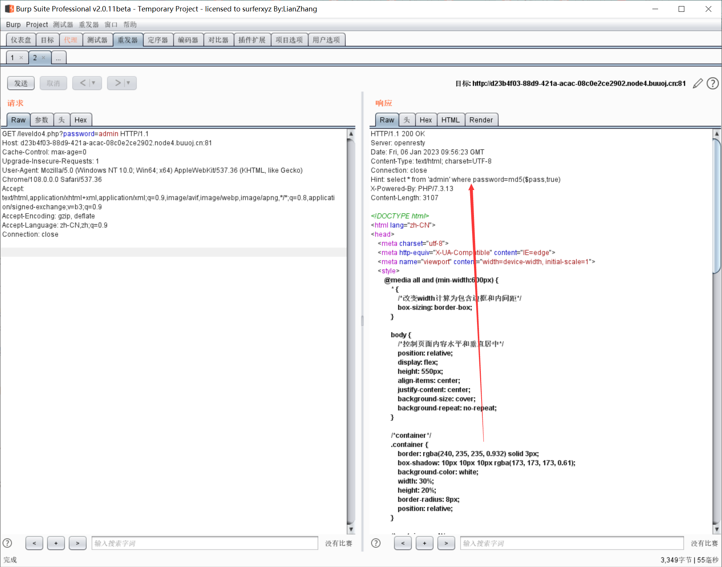The width and height of the screenshot is (722, 567).
Task: Click the response panel help icon
Action: [376, 543]
